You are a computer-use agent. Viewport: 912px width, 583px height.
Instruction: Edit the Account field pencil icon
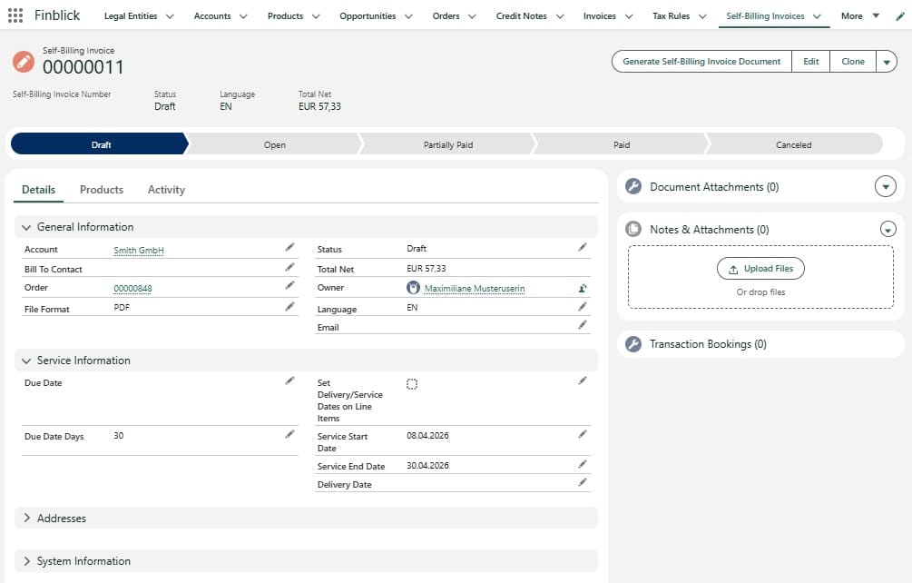289,248
